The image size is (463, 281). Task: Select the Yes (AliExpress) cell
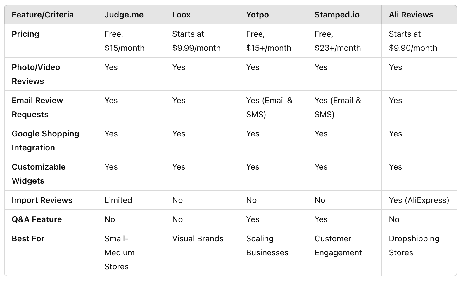(419, 200)
